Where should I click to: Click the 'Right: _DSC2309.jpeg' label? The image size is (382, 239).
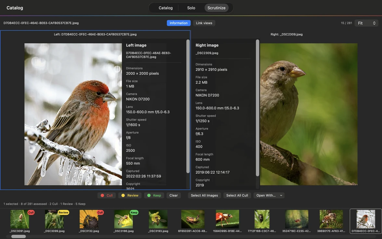pos(286,34)
